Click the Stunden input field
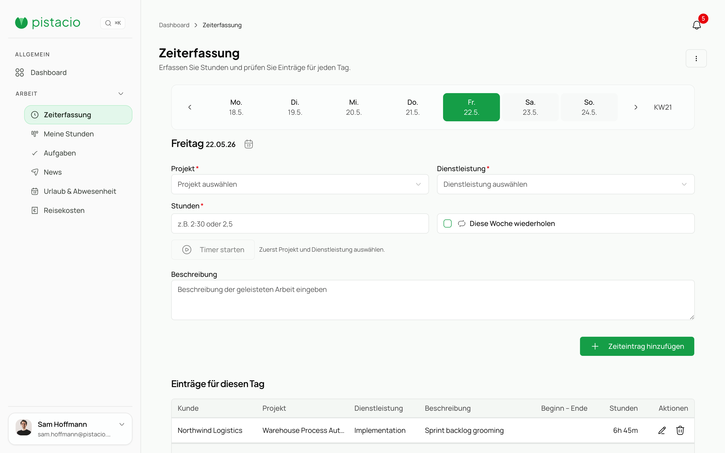This screenshot has width=725, height=453. click(300, 223)
